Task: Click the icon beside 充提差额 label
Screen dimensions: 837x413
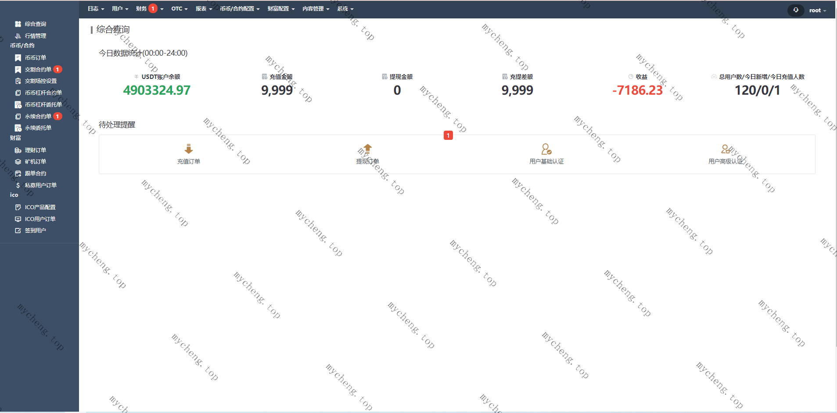Action: click(505, 77)
